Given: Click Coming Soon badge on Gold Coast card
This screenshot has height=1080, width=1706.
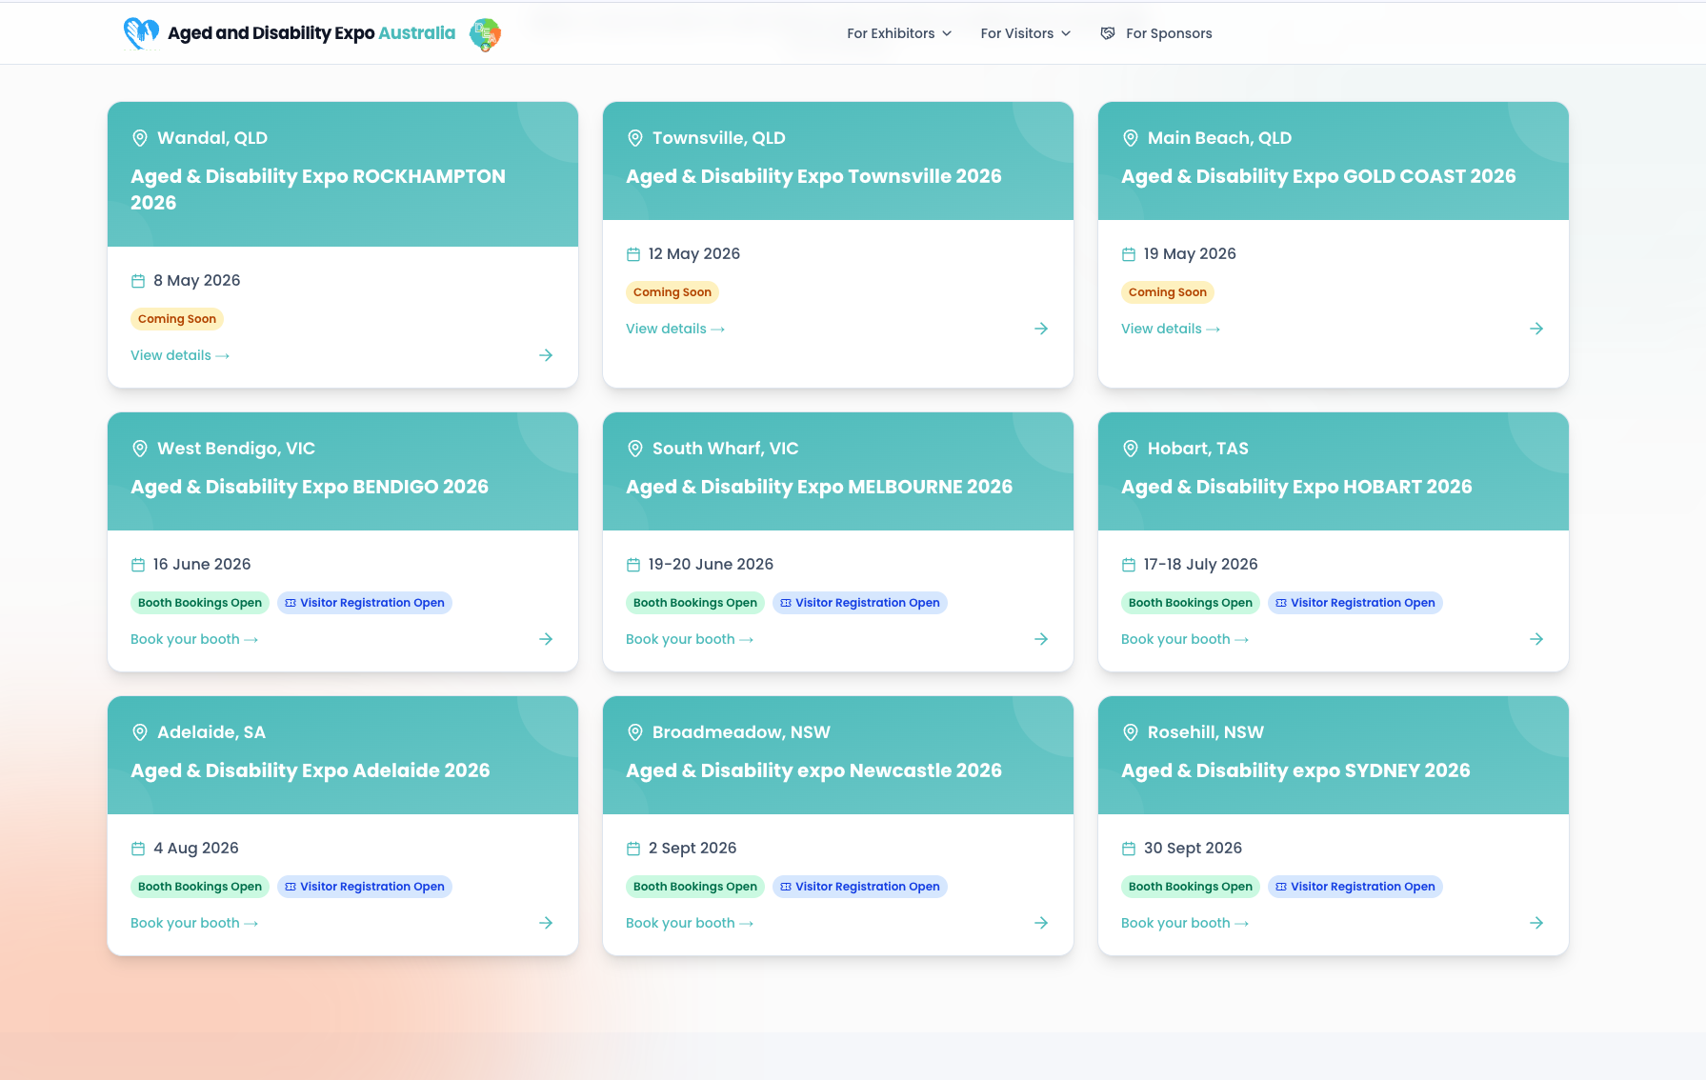Looking at the screenshot, I should 1168,292.
